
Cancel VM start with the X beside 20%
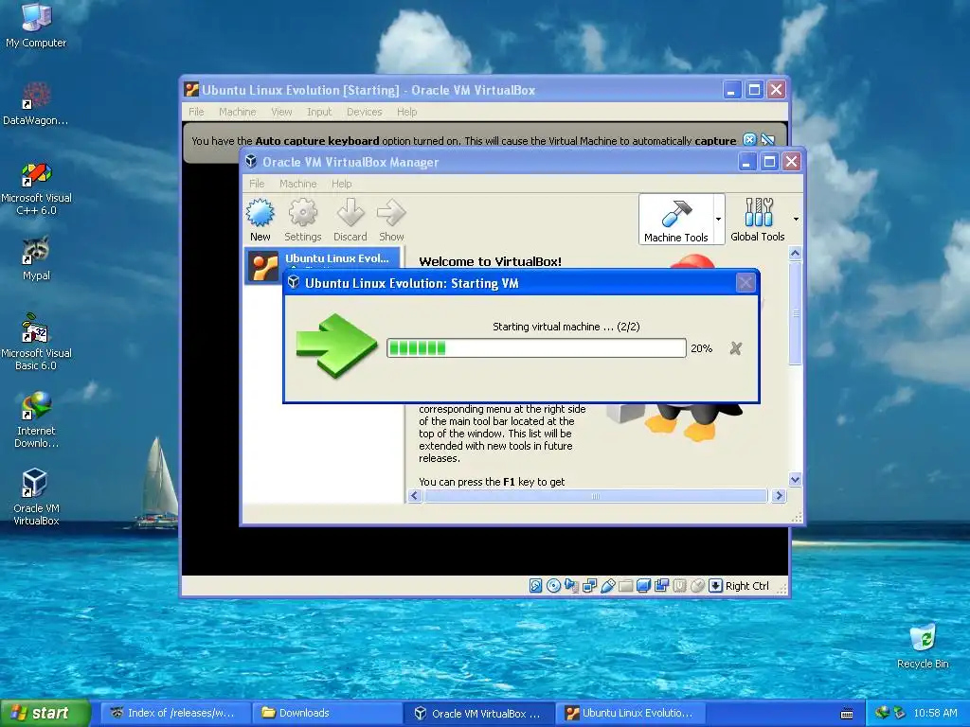pyautogui.click(x=735, y=348)
